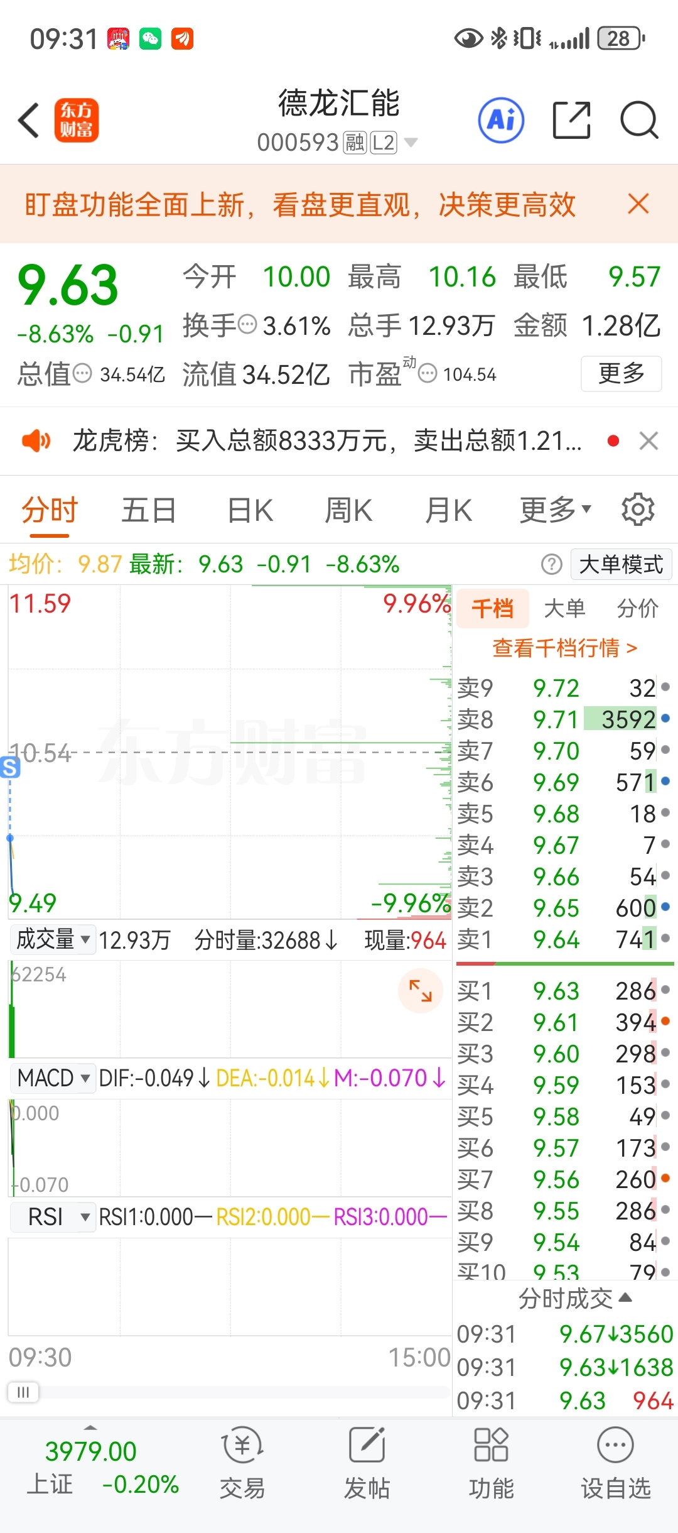The width and height of the screenshot is (678, 1533).
Task: Tap the 德龙汇能 stock title
Action: coord(339,102)
